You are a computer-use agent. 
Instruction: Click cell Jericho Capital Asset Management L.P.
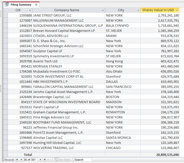(x=69, y=92)
